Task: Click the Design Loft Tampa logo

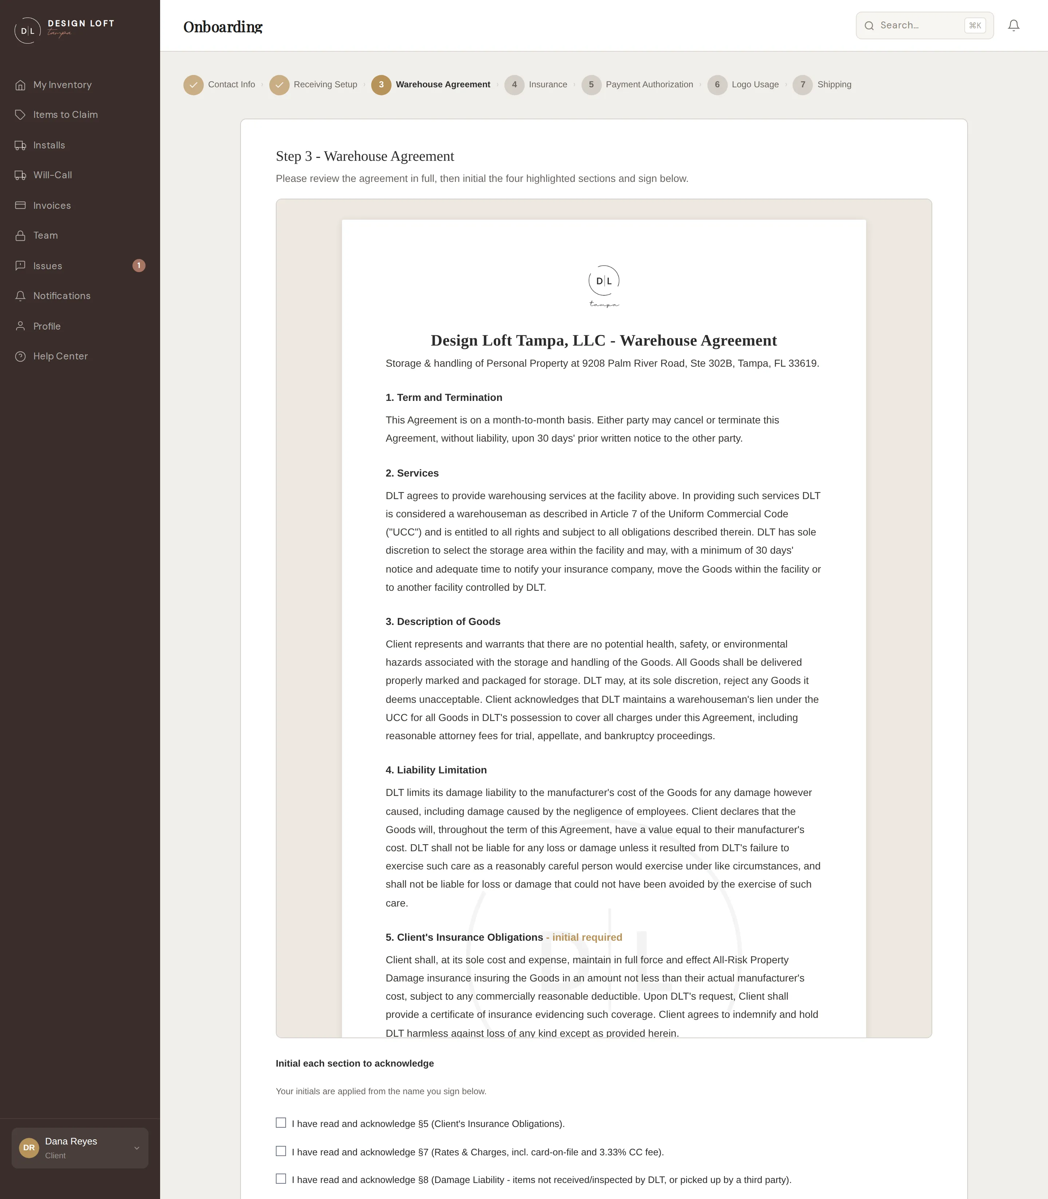Action: [64, 30]
